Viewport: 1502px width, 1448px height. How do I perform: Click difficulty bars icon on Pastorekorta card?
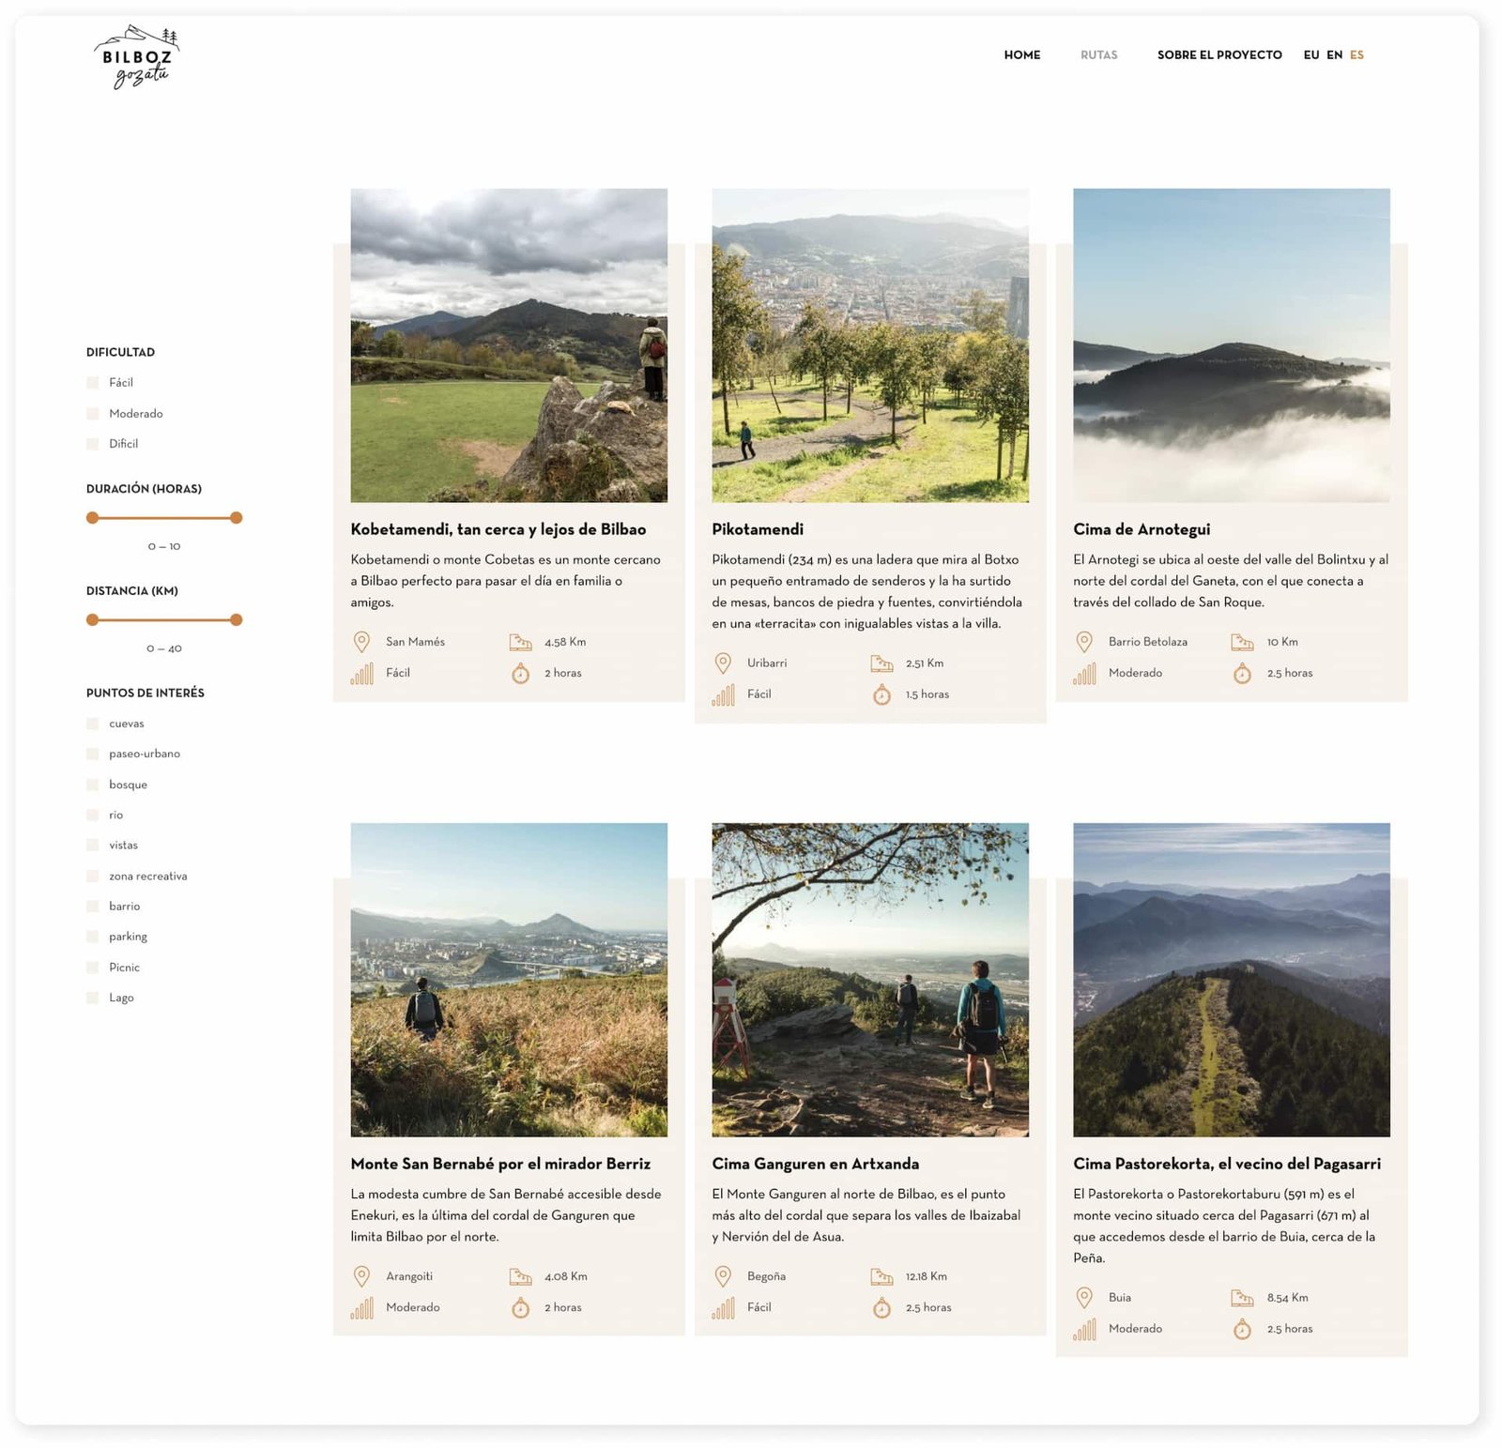(1084, 1329)
